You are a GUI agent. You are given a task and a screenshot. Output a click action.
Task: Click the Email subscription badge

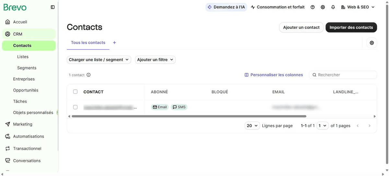click(x=160, y=107)
